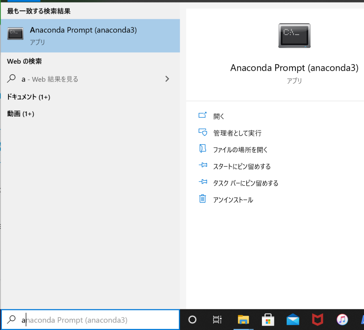Image resolution: width=364 pixels, height=330 pixels.
Task: Expand the 動画 (1+) category
Action: 21,114
